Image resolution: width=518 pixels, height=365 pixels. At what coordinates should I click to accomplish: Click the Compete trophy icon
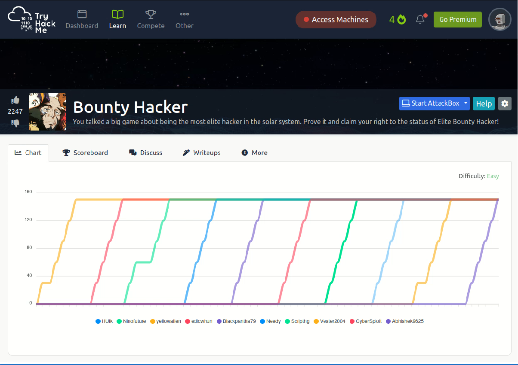pos(151,15)
